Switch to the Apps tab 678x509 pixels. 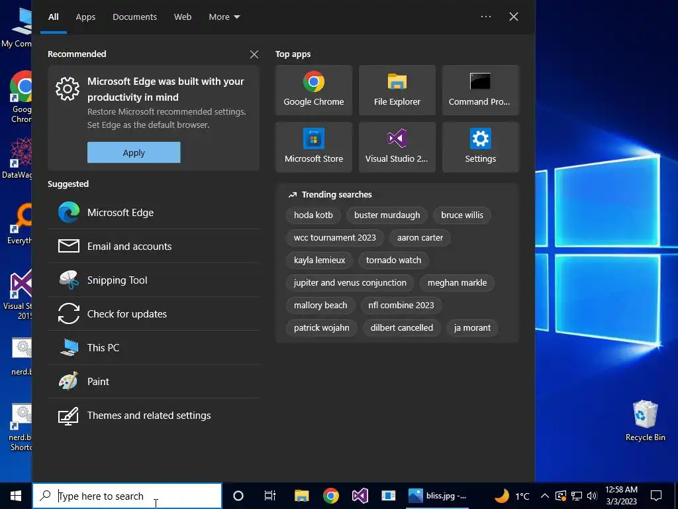85,17
